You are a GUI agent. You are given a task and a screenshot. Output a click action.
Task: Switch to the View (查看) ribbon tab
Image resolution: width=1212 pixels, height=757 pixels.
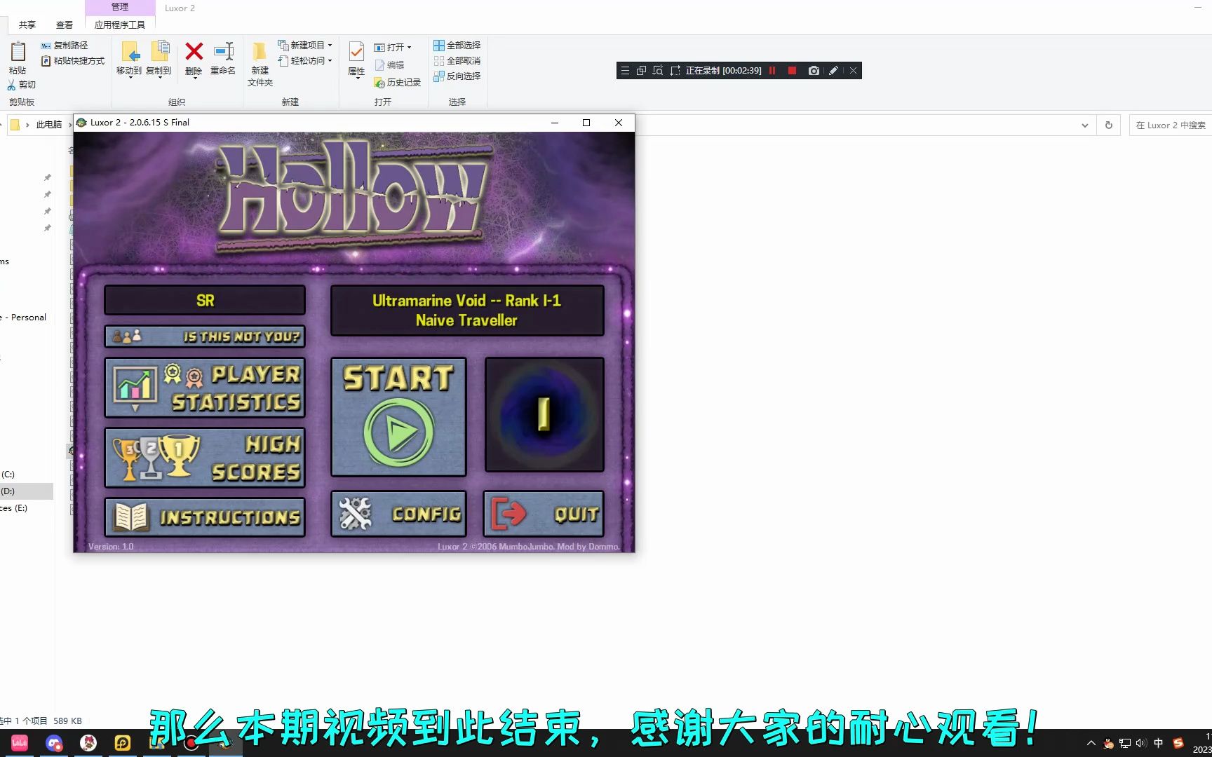click(65, 25)
